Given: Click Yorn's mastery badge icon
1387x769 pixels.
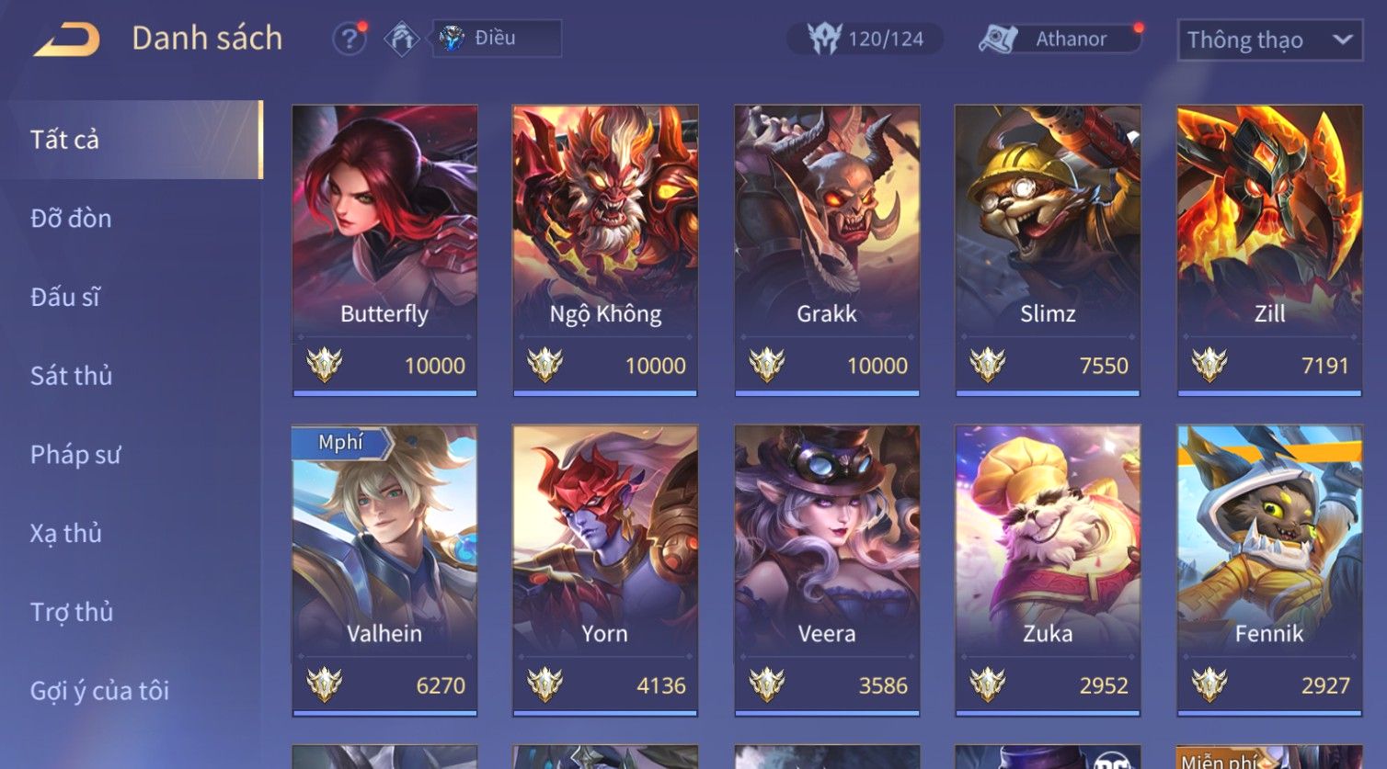Looking at the screenshot, I should [544, 685].
